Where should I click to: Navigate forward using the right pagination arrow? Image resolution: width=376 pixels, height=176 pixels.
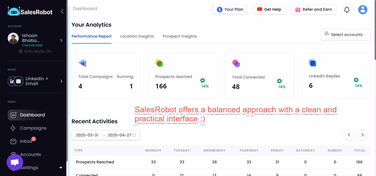pyautogui.click(x=362, y=135)
